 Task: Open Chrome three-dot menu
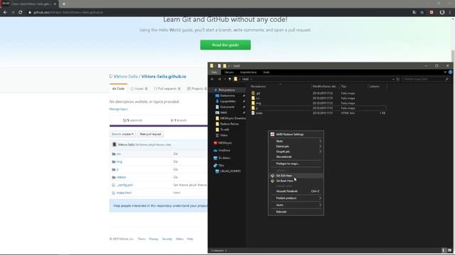[450, 13]
